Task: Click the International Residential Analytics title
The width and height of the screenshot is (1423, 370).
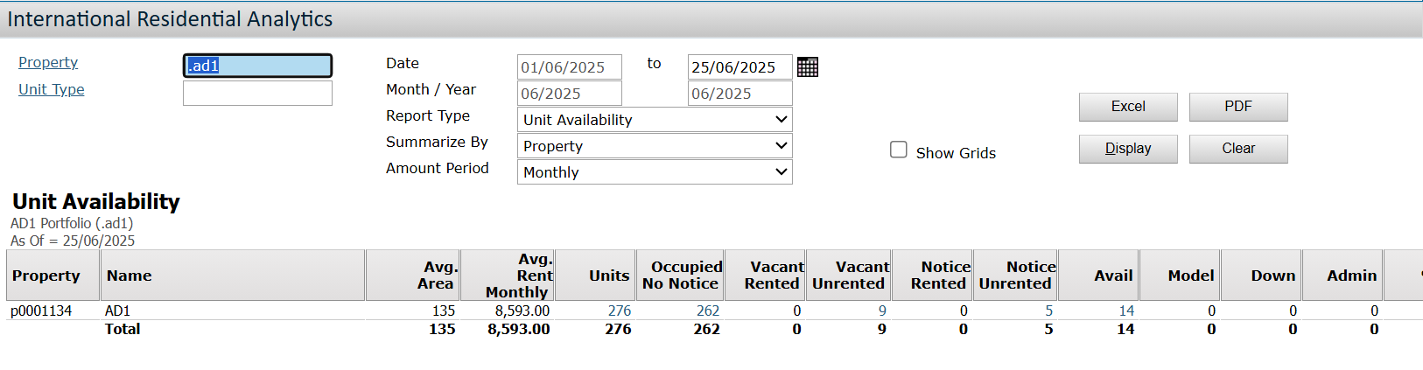Action: (170, 19)
